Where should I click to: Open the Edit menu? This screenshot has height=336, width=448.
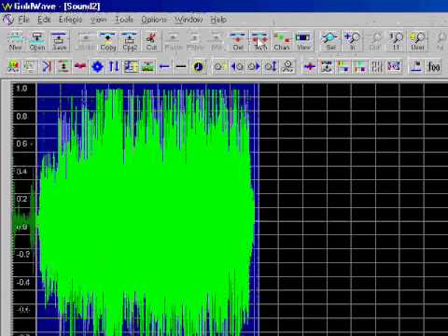(44, 20)
